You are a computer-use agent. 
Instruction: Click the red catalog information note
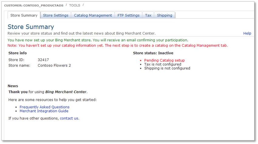coord(118,46)
